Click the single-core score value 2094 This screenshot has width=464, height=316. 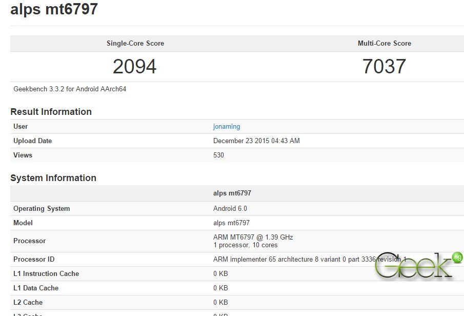coord(135,66)
